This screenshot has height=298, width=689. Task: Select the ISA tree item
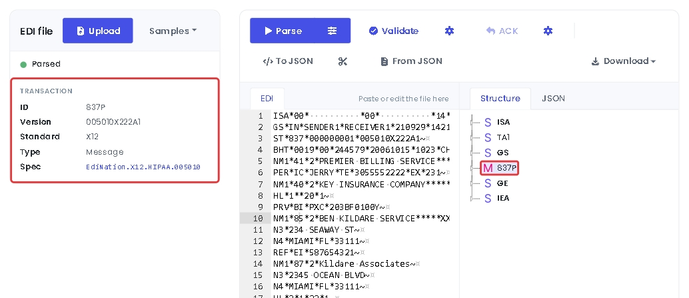504,122
